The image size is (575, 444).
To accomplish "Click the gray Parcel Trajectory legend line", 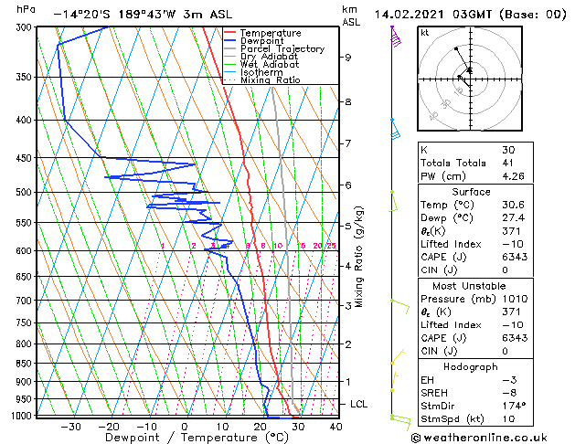I will point(229,48).
